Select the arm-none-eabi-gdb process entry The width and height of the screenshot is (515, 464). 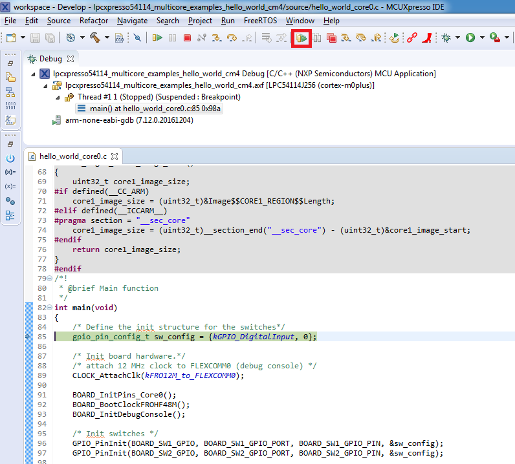click(129, 120)
